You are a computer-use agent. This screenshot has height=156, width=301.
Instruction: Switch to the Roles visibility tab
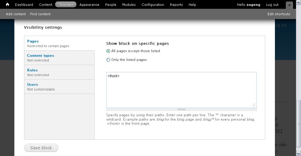(x=33, y=70)
